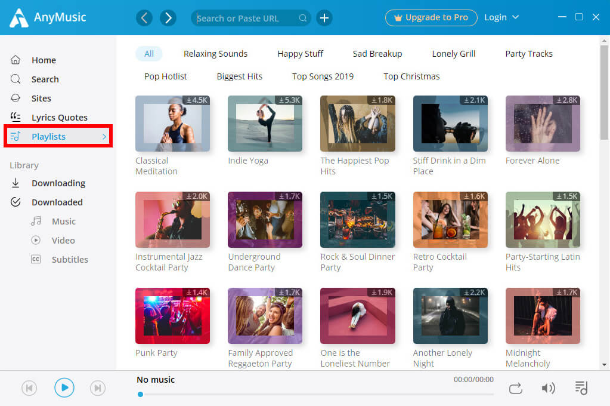610x406 pixels.
Task: Select the Sad Breakup category
Action: tap(377, 54)
